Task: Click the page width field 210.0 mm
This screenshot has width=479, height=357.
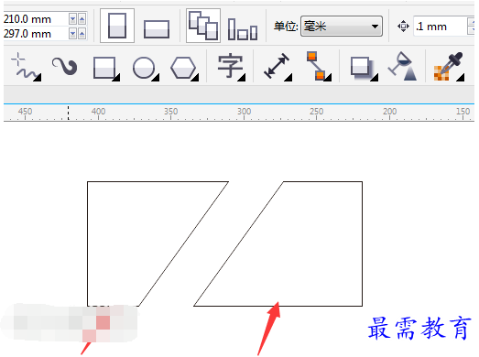Action: coord(36,19)
